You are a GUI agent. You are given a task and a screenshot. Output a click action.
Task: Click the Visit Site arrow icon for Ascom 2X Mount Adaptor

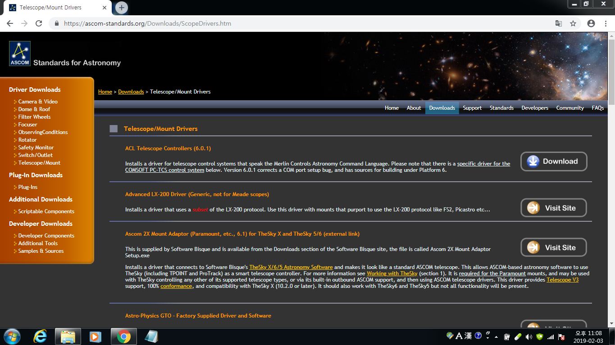point(533,247)
